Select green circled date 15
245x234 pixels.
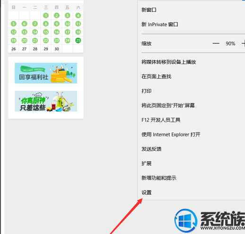tap(46, 32)
